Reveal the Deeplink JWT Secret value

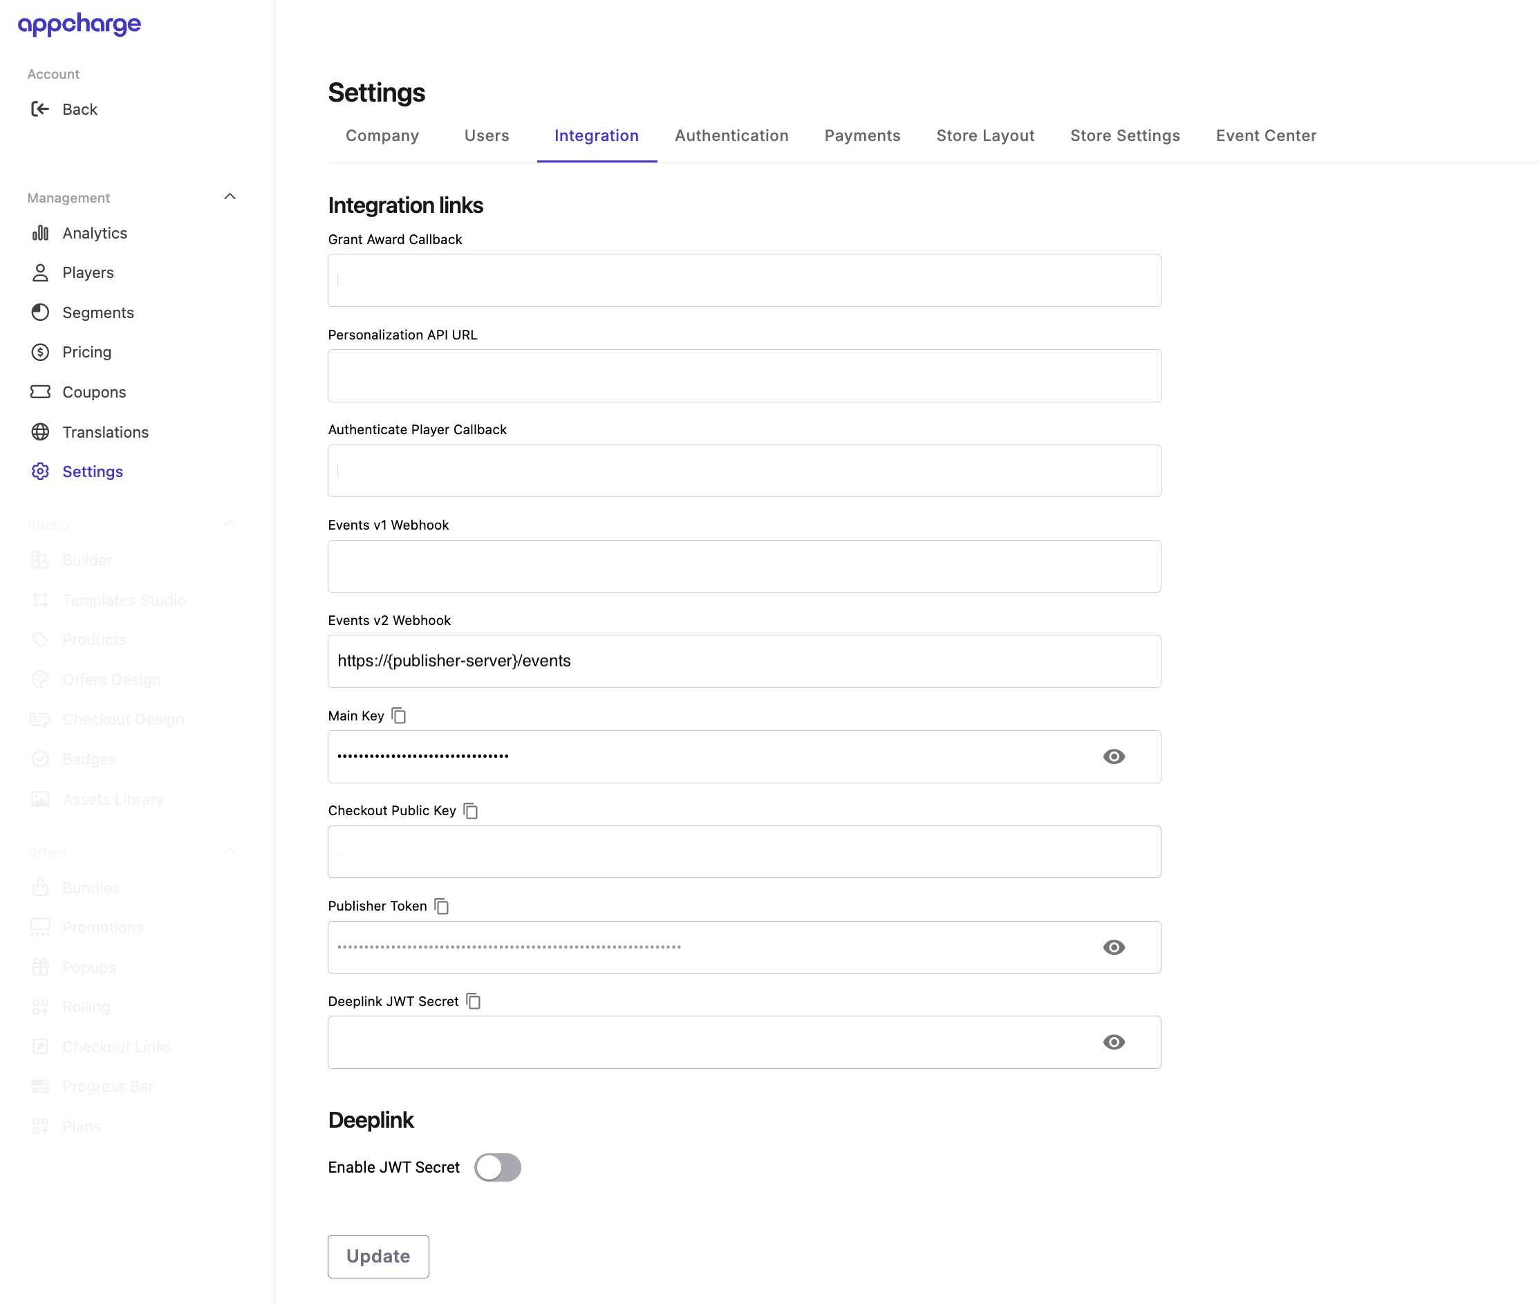pos(1113,1043)
